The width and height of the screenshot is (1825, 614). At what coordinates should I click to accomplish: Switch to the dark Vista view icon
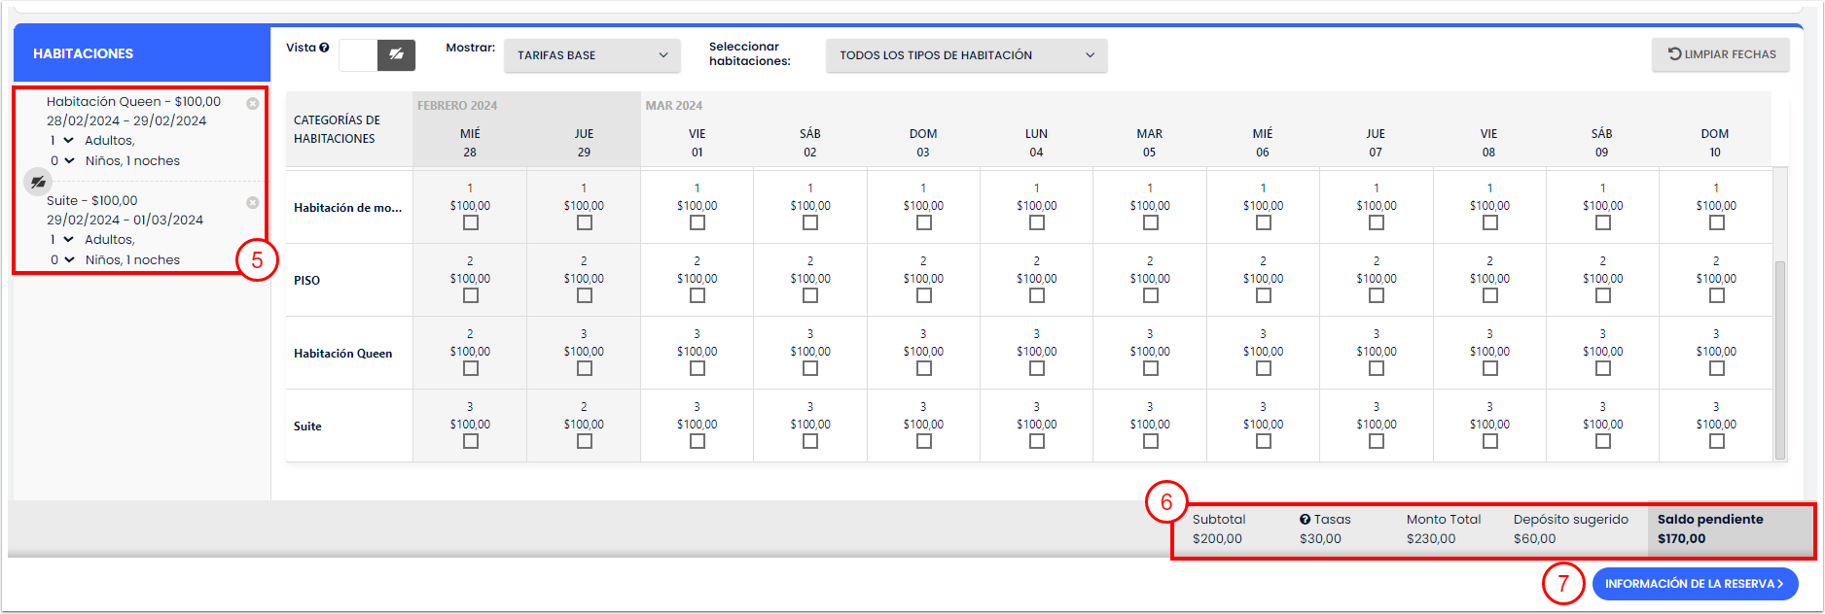pos(396,55)
